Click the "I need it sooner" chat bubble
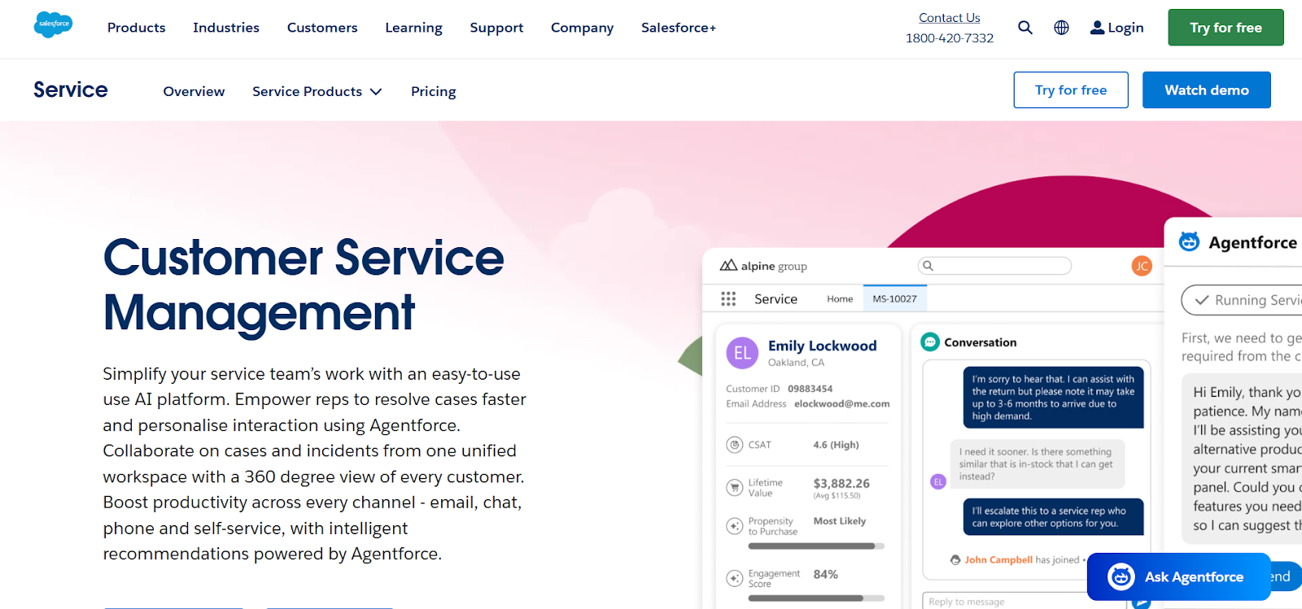The image size is (1302, 609). click(1038, 464)
